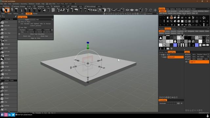
Task: Select the Voxel Smooth tool
Action: click(x=9, y=26)
